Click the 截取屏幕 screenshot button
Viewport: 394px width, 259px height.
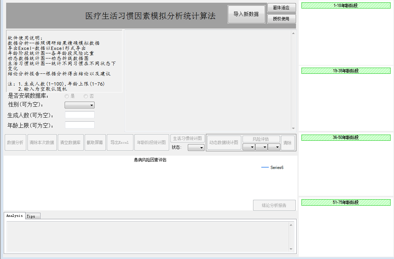pyautogui.click(x=95, y=142)
